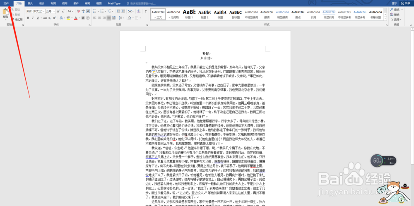Image resolution: width=414 pixels, height=206 pixels.
Task: Toggle numbered list
Action: 102,11
